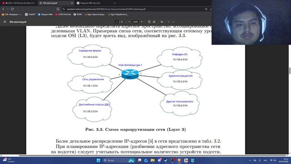Switch keyboard language indicator РУС
Screen dimensions: 291x164
[x=266, y=160]
